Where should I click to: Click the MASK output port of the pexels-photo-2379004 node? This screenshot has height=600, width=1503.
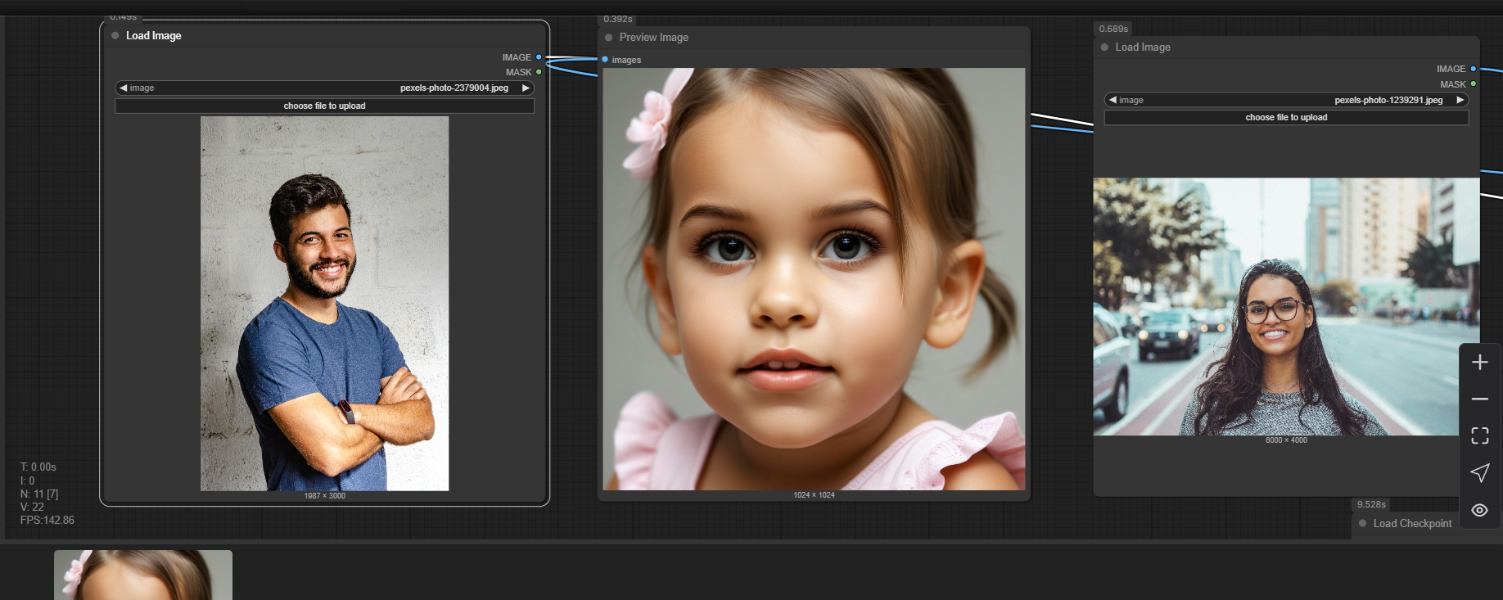539,72
